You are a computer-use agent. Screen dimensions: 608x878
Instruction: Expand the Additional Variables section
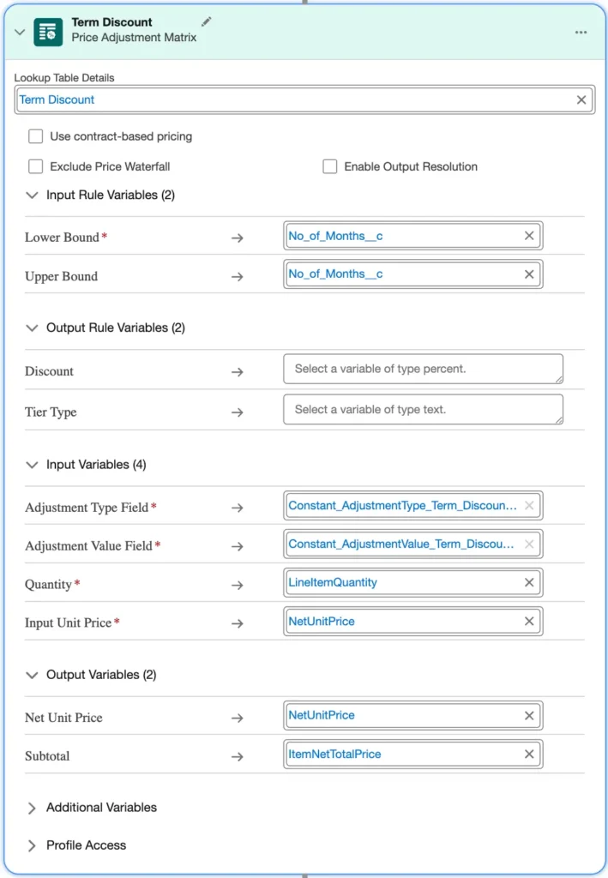[x=33, y=808]
